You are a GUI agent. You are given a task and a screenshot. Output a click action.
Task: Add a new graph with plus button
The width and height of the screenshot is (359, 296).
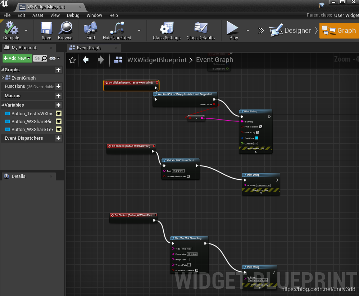pyautogui.click(x=58, y=70)
